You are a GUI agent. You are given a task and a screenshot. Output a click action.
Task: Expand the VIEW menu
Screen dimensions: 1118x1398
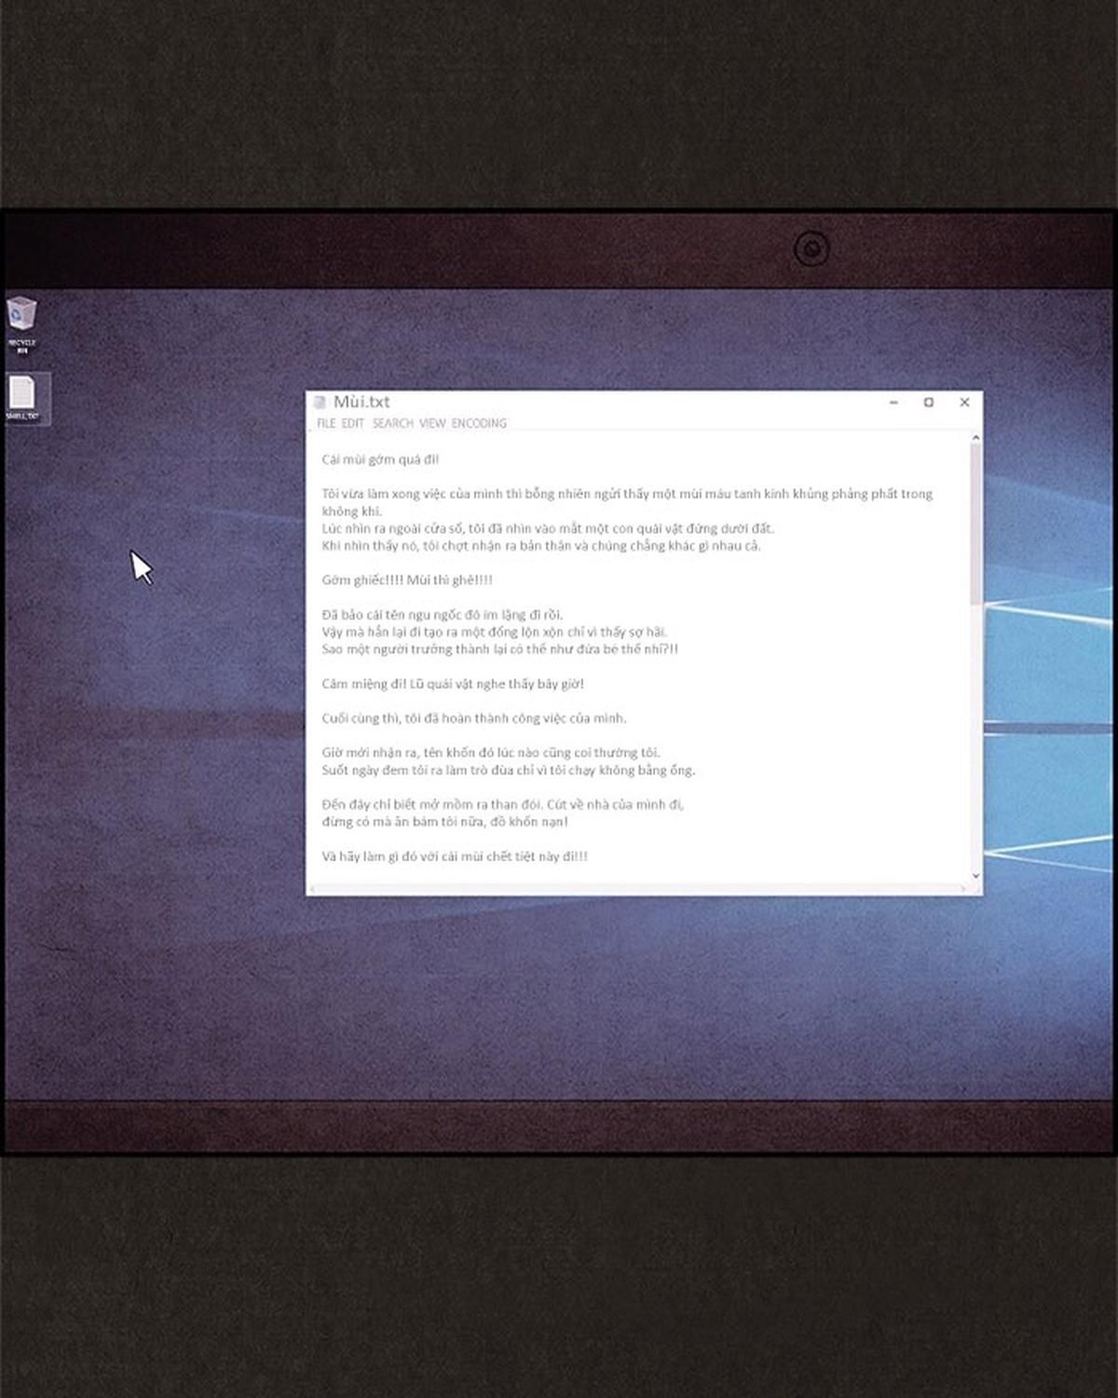(x=432, y=423)
